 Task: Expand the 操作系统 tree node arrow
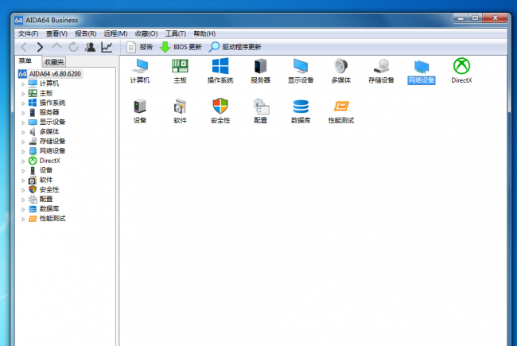point(23,103)
